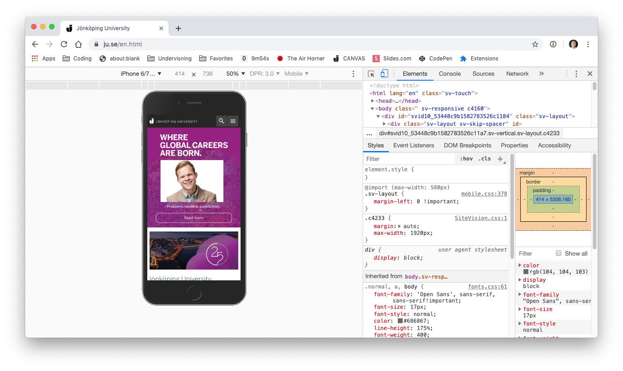Open the Coding bookmarks folder
This screenshot has width=623, height=371.
pos(77,59)
